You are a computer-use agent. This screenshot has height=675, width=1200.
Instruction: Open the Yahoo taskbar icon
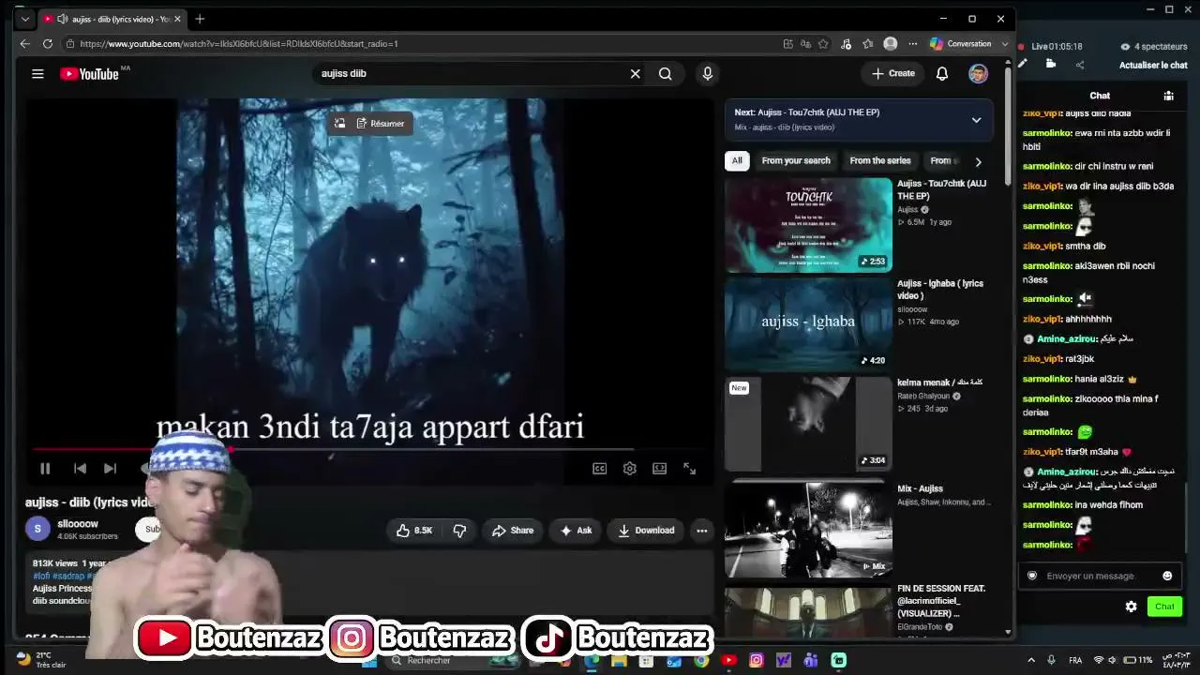coord(784,660)
